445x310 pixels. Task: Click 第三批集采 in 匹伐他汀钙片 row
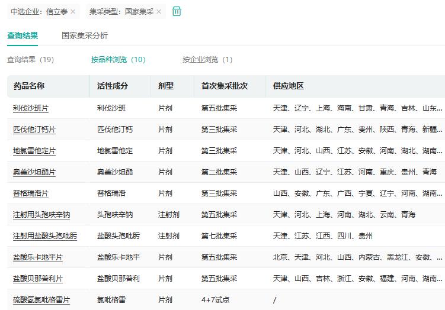click(x=219, y=130)
